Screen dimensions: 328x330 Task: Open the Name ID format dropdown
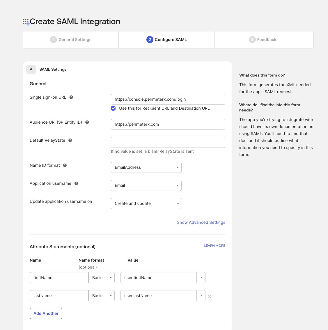pyautogui.click(x=146, y=167)
